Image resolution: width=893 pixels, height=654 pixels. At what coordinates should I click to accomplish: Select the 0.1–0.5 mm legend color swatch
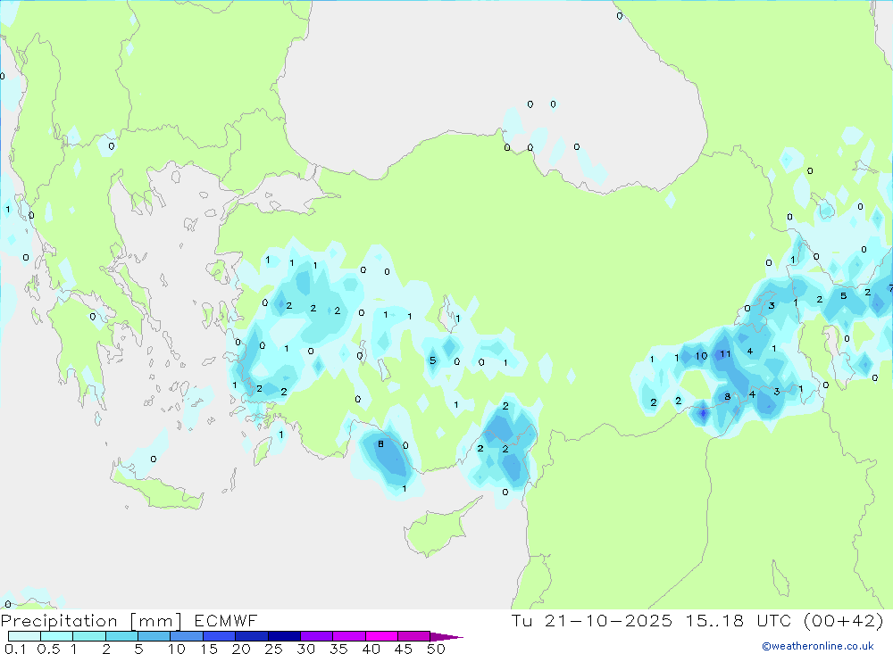tap(24, 636)
